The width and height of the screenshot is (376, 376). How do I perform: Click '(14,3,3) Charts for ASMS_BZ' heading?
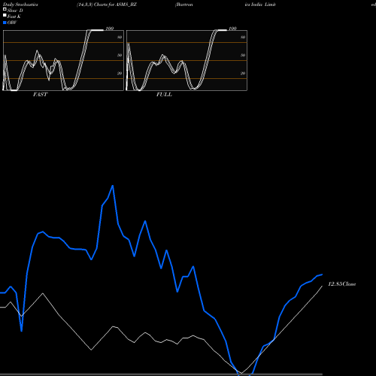pyautogui.click(x=107, y=5)
